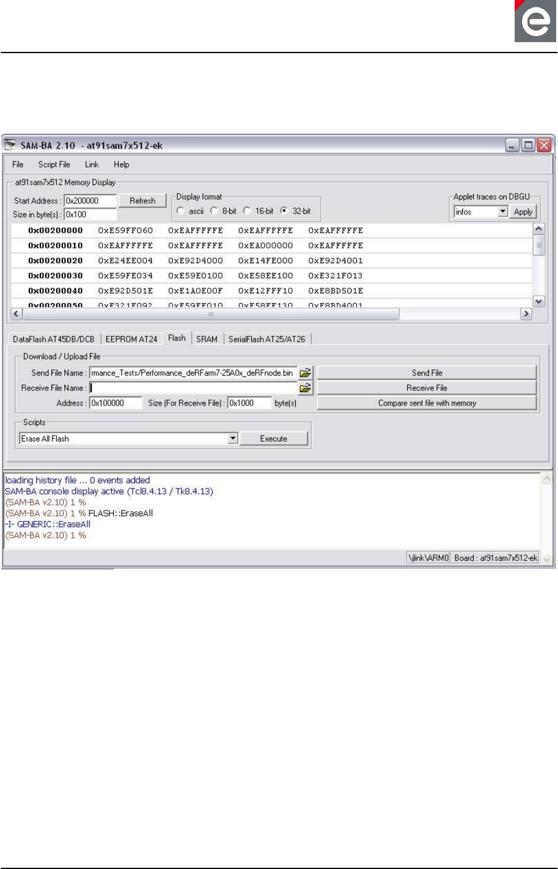Open the applet traces infos dropdown
Screen dimensions: 558x869
(x=502, y=211)
